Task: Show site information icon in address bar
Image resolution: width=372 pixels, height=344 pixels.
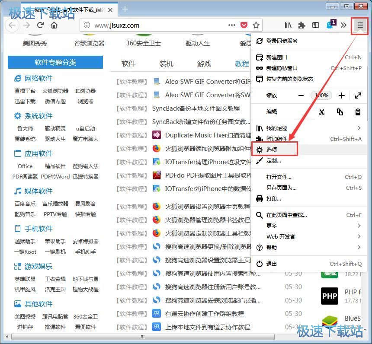Action: pos(87,25)
